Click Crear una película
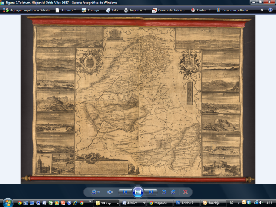 232,10
